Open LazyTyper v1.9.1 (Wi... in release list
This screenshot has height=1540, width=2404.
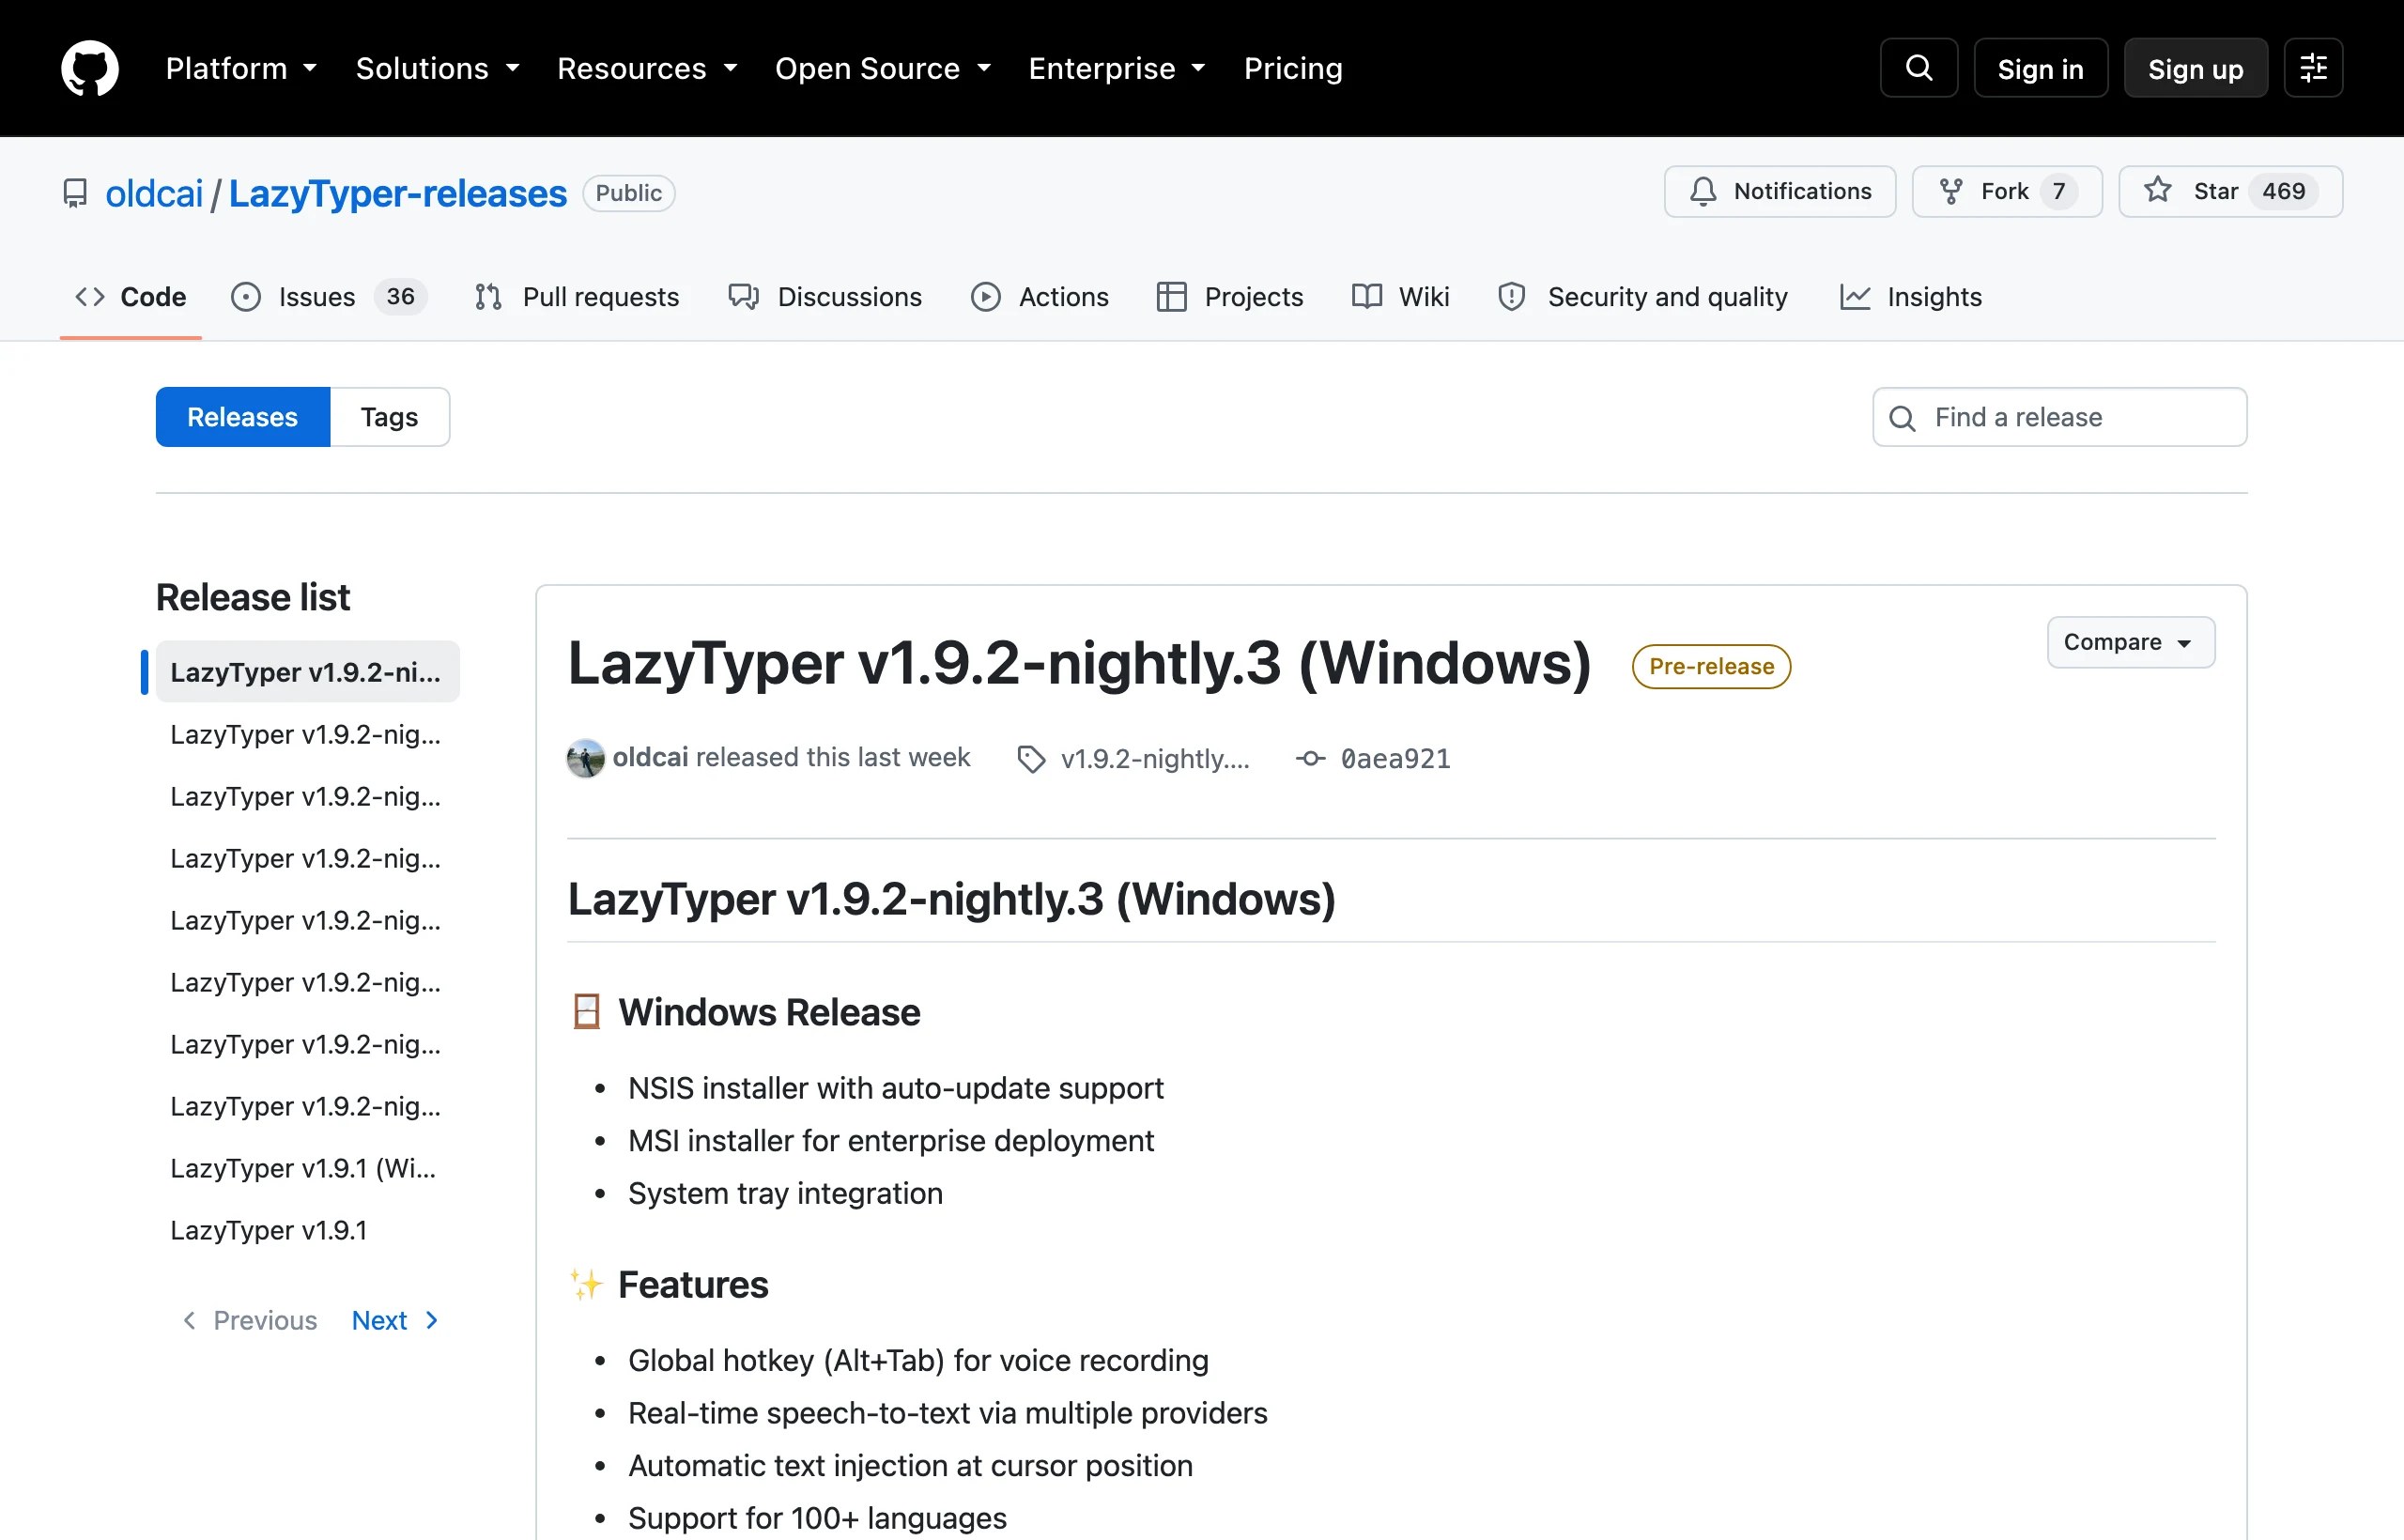[308, 1168]
